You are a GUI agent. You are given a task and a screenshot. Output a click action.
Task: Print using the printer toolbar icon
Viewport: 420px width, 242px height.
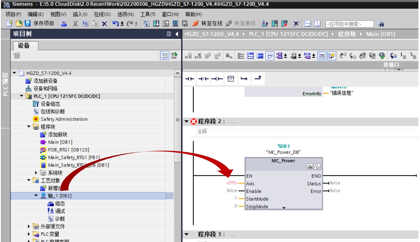[64, 23]
